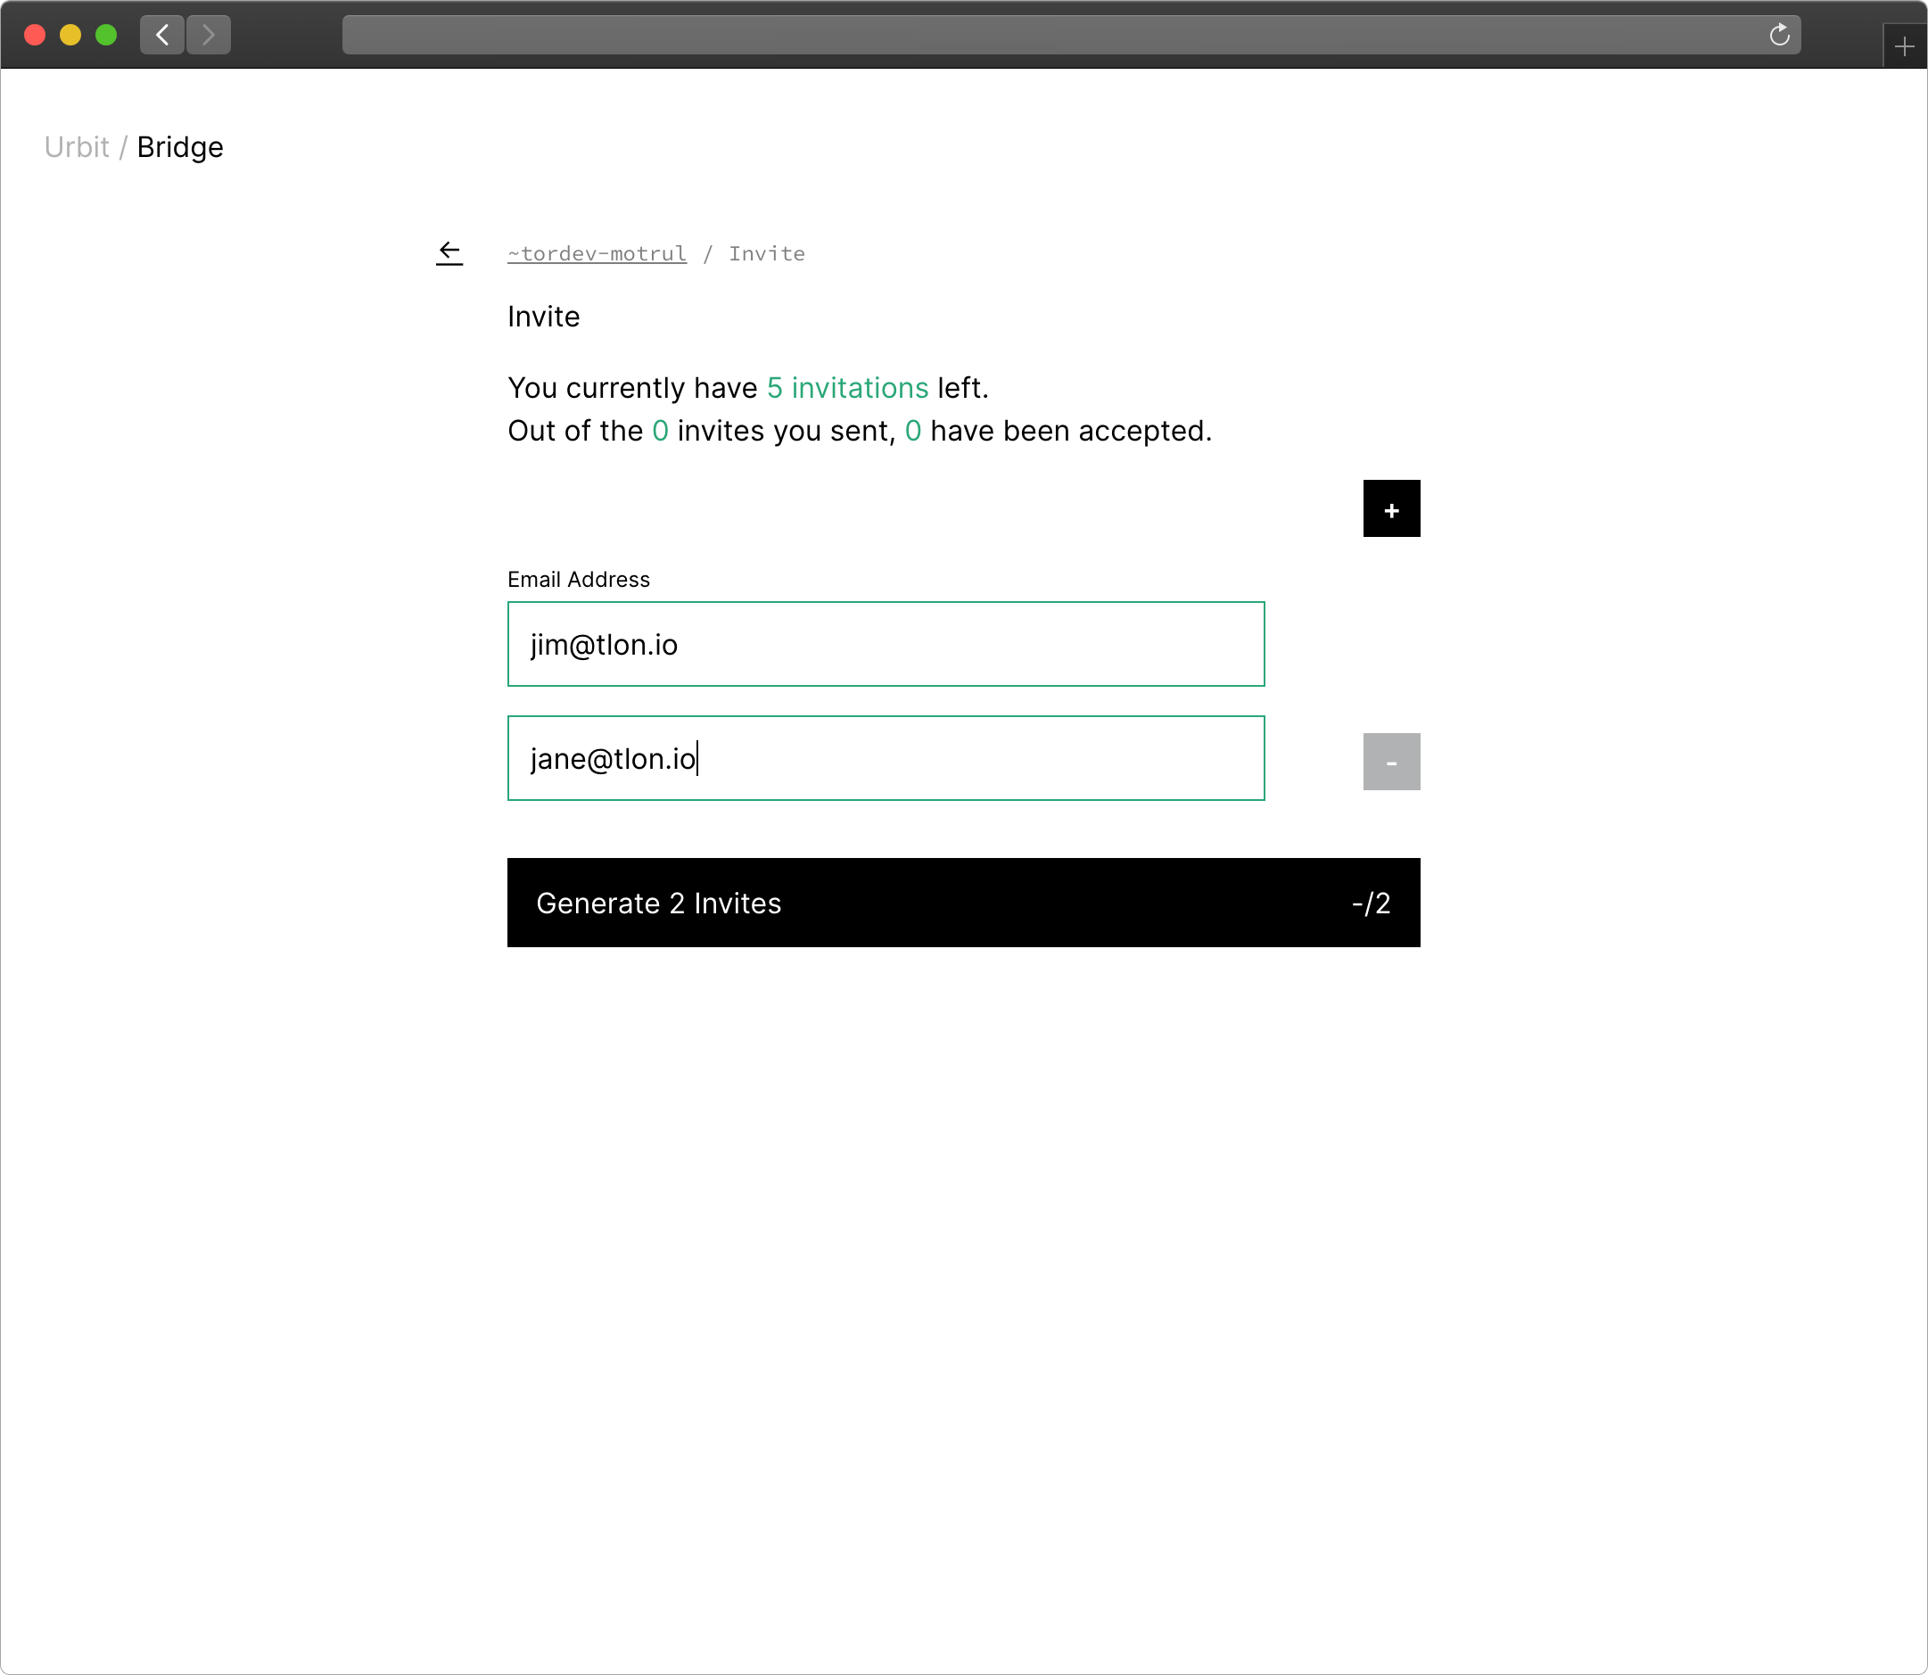This screenshot has height=1675, width=1928.
Task: Click the Invite page heading
Action: [x=544, y=317]
